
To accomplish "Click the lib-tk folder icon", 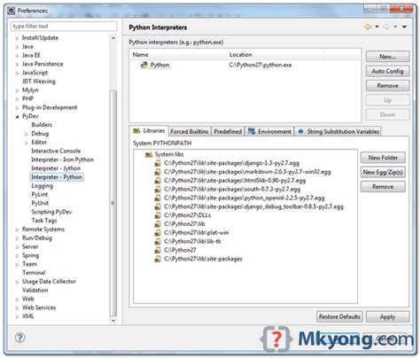I will click(x=158, y=241).
